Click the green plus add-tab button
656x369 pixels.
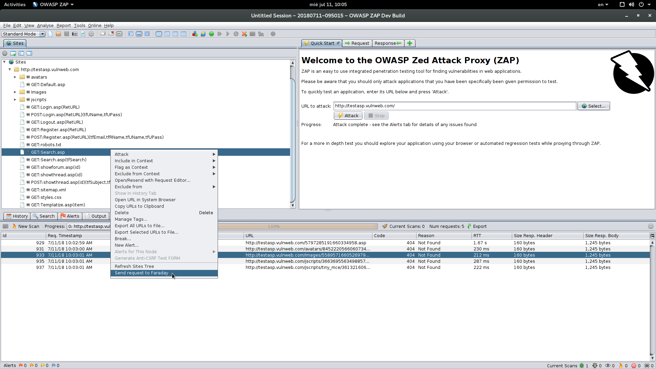(410, 43)
